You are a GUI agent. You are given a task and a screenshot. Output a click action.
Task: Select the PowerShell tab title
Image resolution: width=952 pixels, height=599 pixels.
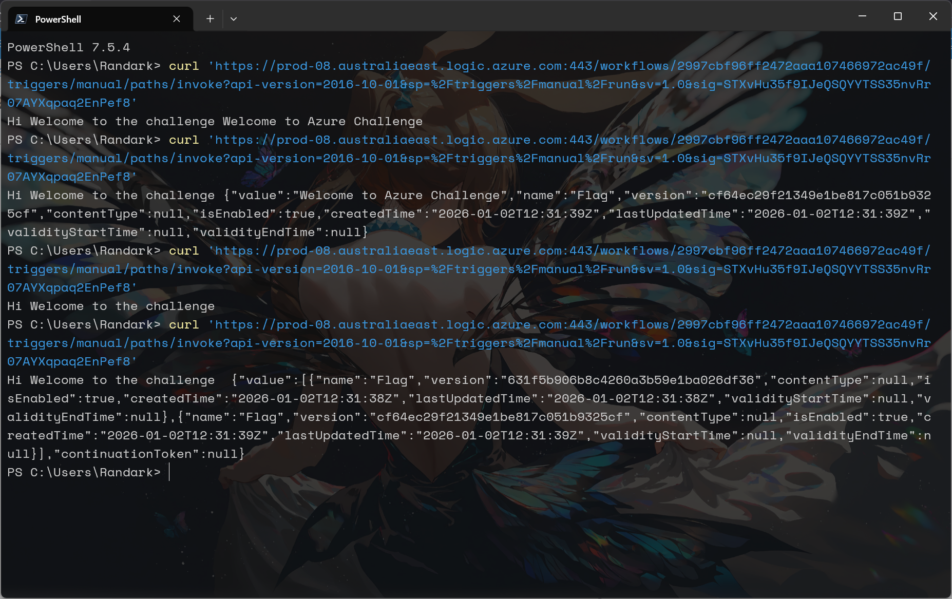coord(58,20)
